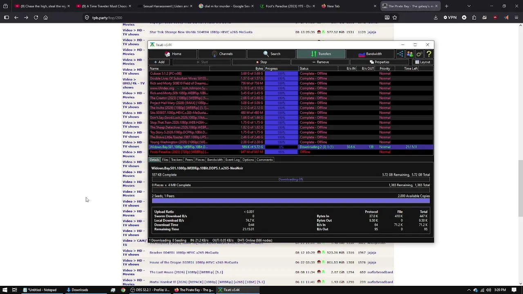Image resolution: width=523 pixels, height=294 pixels.
Task: Select the Widows.Bay.S01 downloading transfer row
Action: tap(291, 147)
